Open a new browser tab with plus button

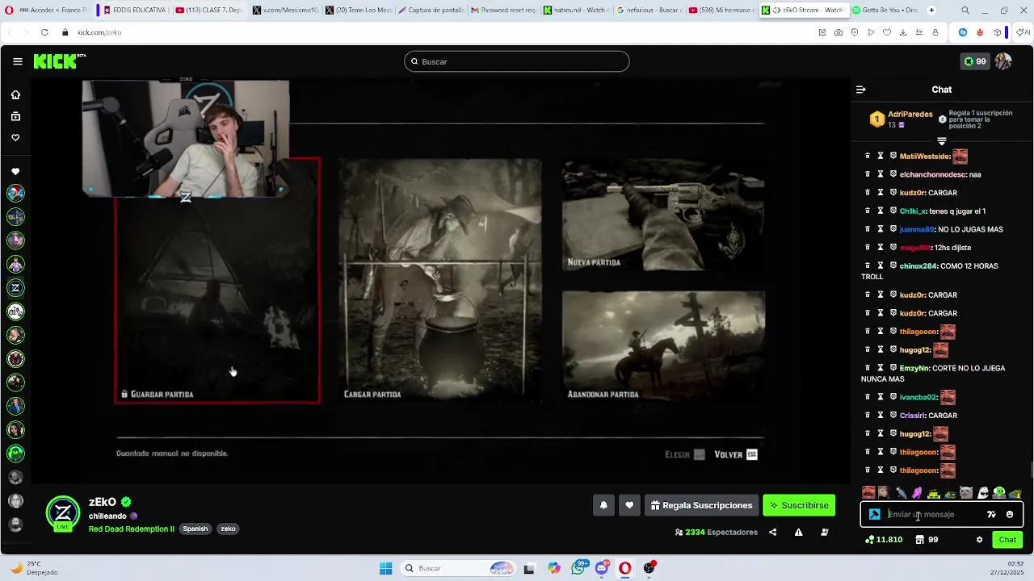931,10
